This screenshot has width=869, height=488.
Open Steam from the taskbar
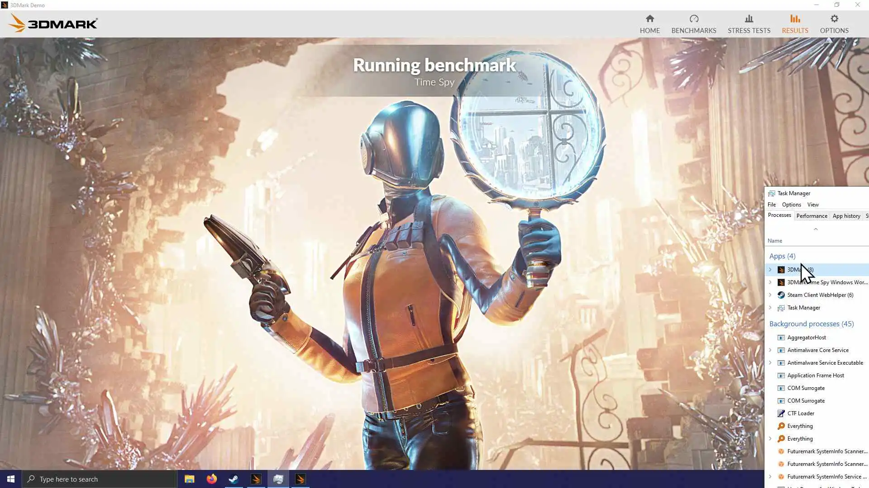coord(234,479)
